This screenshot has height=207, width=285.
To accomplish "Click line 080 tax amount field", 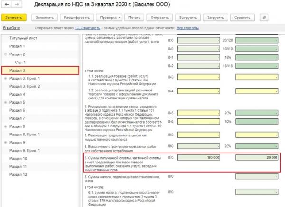I will tap(257, 176).
